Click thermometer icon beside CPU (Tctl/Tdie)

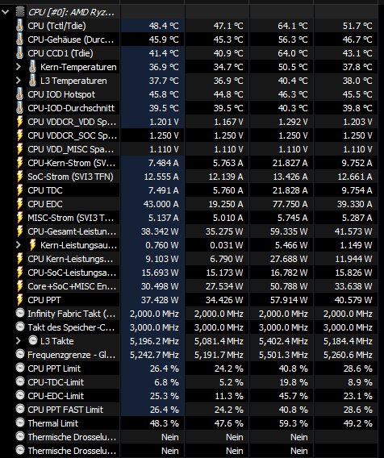[19, 26]
